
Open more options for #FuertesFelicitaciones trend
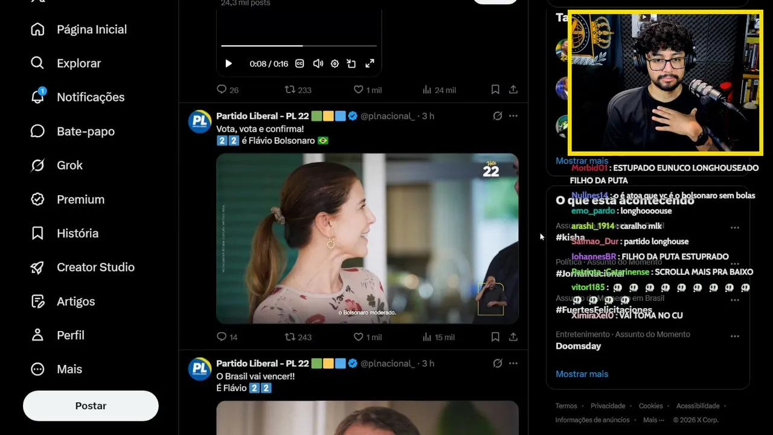(735, 300)
